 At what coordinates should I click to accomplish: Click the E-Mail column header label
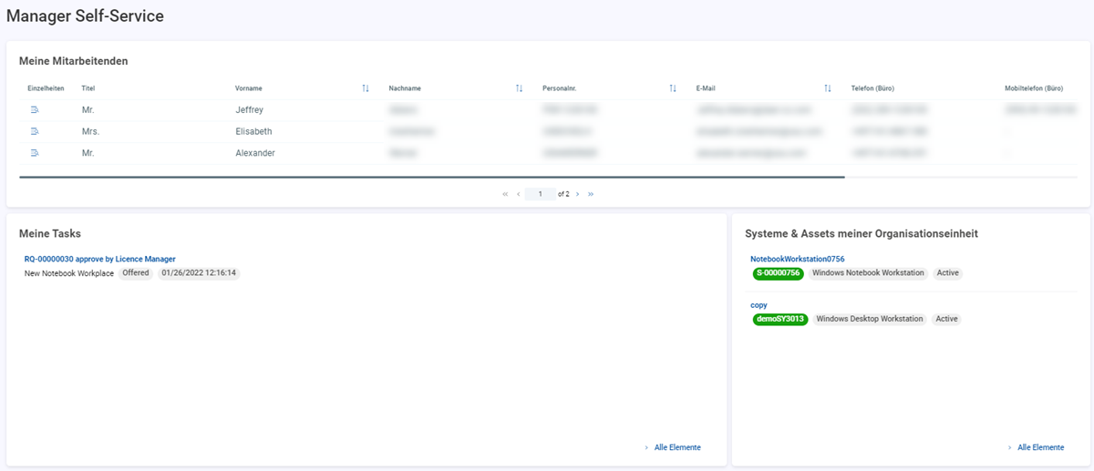point(706,88)
